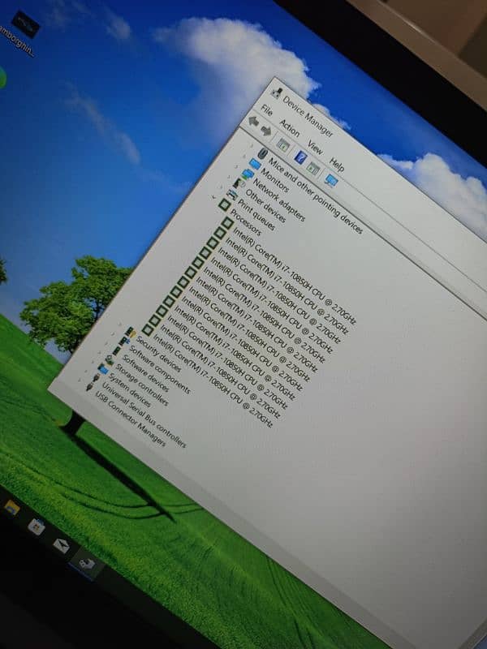Click the Forward arrow in Device Manager toolbar
Image resolution: width=487 pixels, height=649 pixels.
tap(266, 131)
